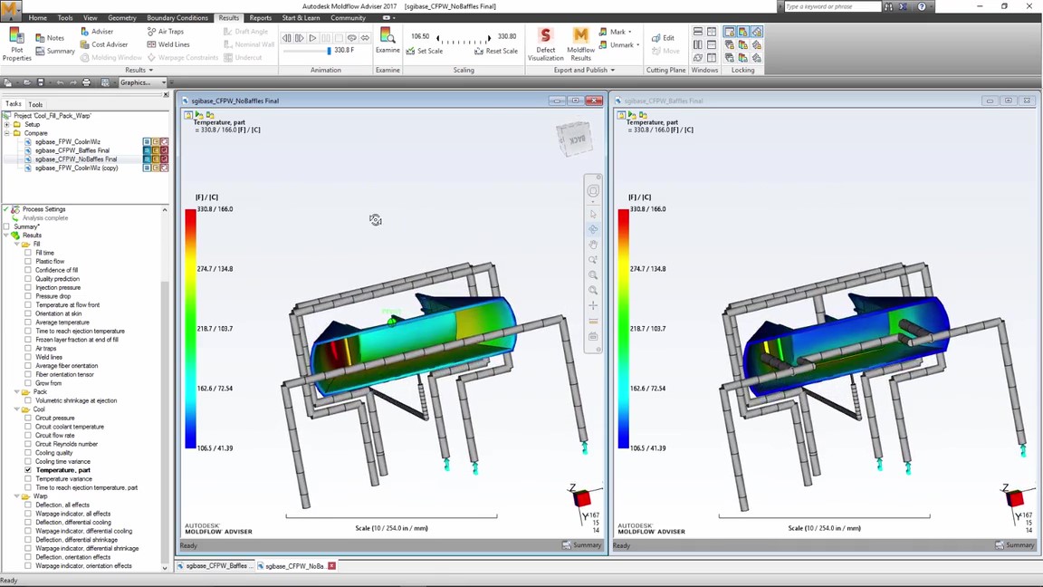Collapse the Compare folder
Screen dimensions: 1043x587
pos(6,133)
